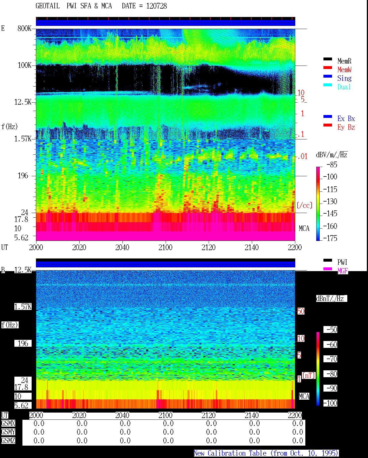Select the MemR legend label
Screen dimensions: 368x458
tap(344, 61)
